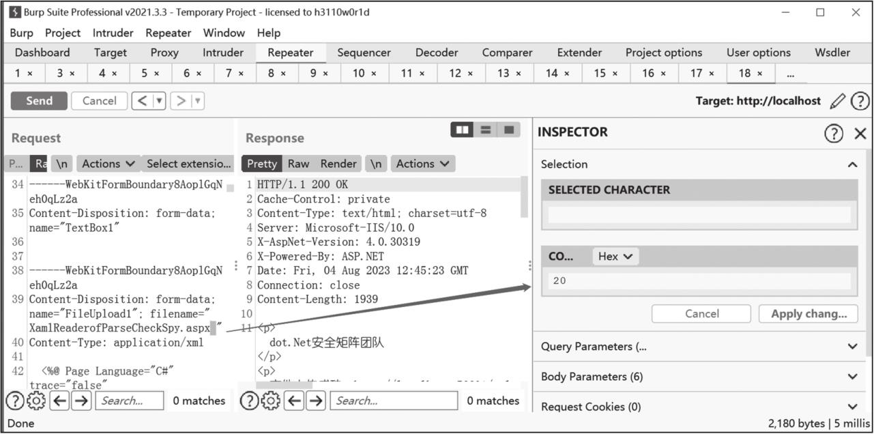This screenshot has height=434, width=874.
Task: Edit the target with the pencil icon
Action: coord(837,102)
